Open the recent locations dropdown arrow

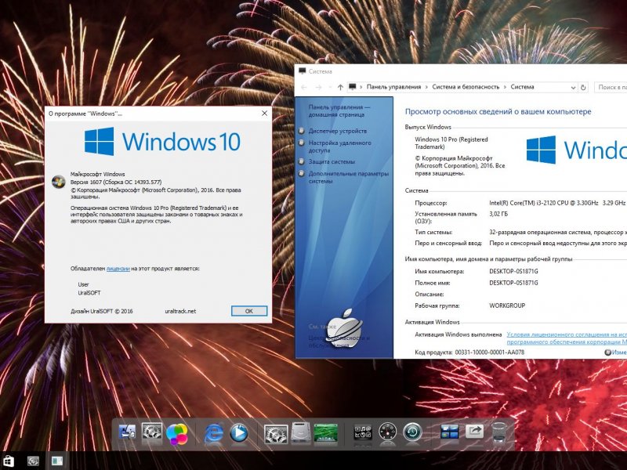tap(330, 87)
